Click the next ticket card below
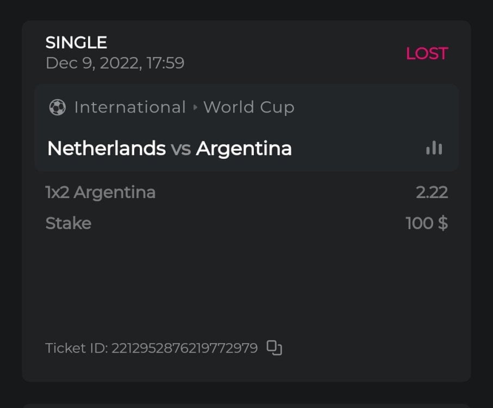The image size is (493, 408). pyautogui.click(x=245, y=405)
